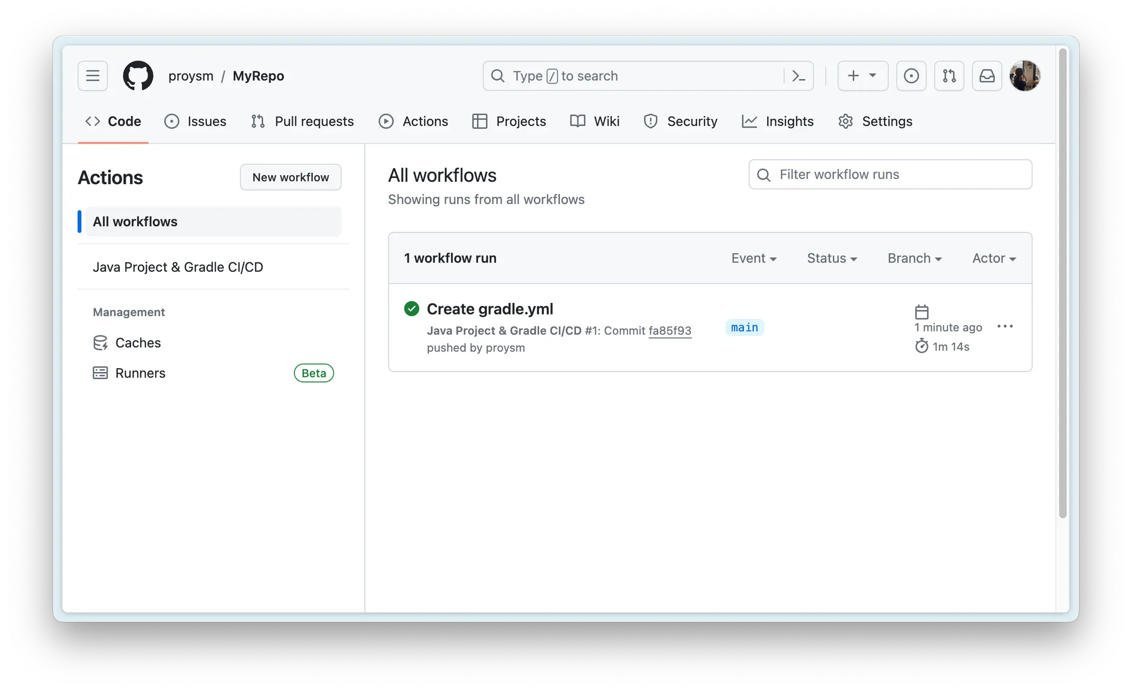Open the Status filter dropdown
This screenshot has width=1132, height=692.
(x=832, y=258)
